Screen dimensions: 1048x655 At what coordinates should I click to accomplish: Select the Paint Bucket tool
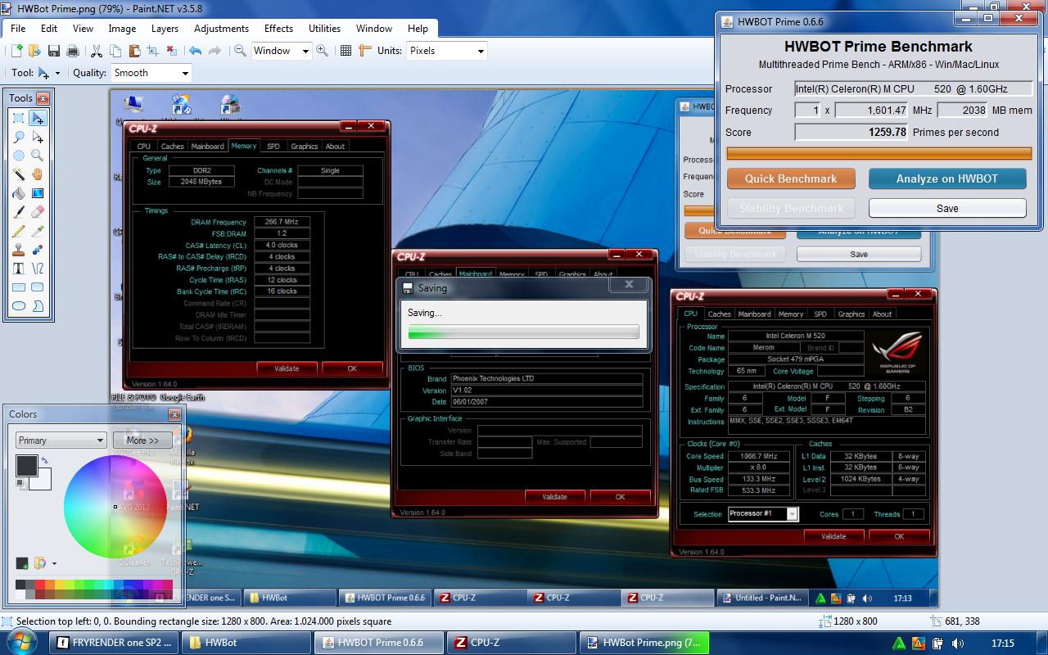coord(18,193)
